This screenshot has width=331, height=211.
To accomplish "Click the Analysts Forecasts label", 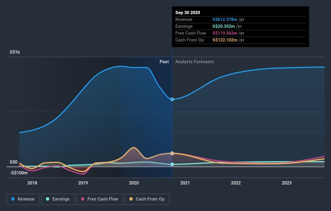I will click(x=195, y=62).
